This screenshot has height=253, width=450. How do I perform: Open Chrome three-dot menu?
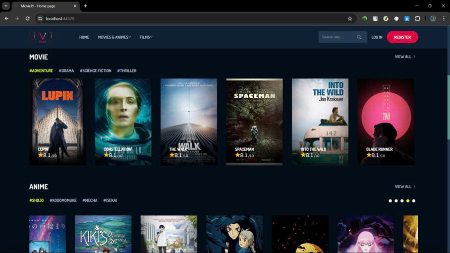[x=444, y=19]
